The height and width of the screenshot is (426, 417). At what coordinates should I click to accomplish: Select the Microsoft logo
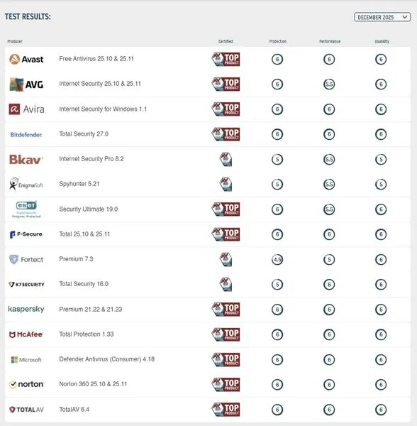26,360
